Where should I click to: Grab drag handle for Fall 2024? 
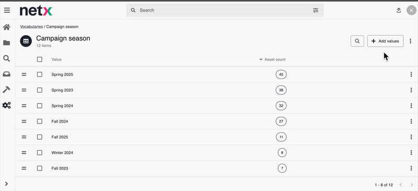[x=24, y=121]
